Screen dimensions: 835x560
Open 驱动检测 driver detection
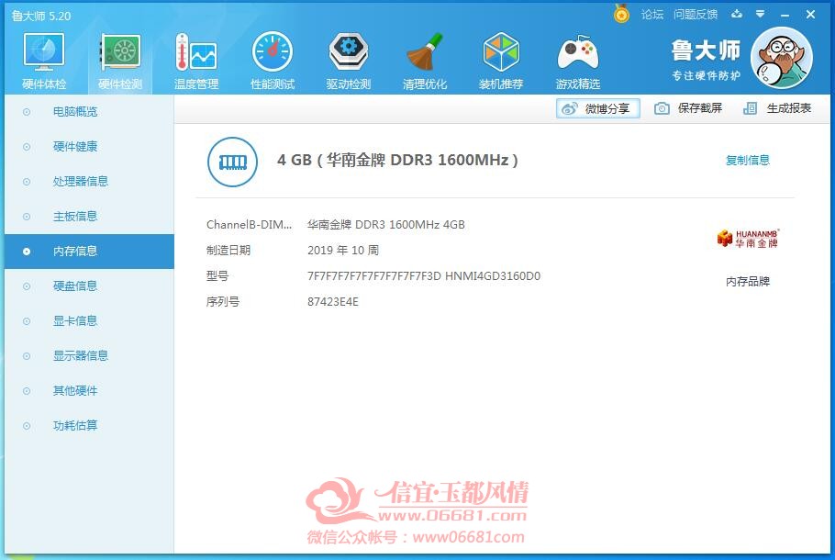coord(349,61)
